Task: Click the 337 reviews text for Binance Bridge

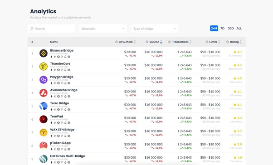Action: tap(235, 56)
